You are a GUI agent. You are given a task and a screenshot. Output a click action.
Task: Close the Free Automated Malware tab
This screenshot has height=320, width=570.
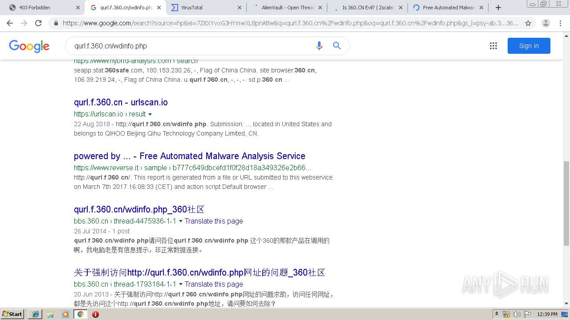481,8
